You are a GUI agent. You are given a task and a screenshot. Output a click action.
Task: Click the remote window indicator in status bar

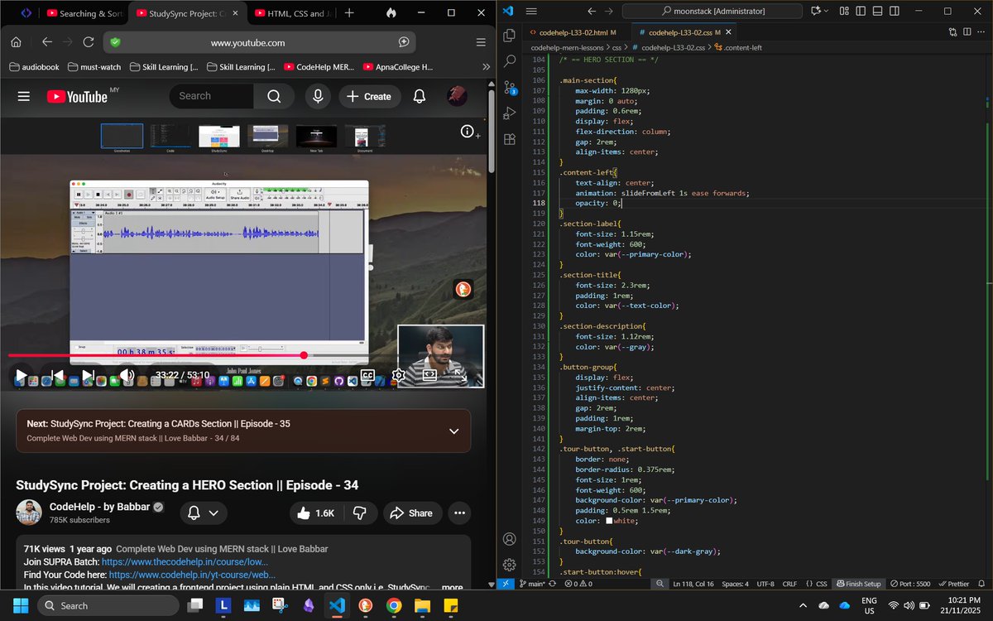coord(506,584)
